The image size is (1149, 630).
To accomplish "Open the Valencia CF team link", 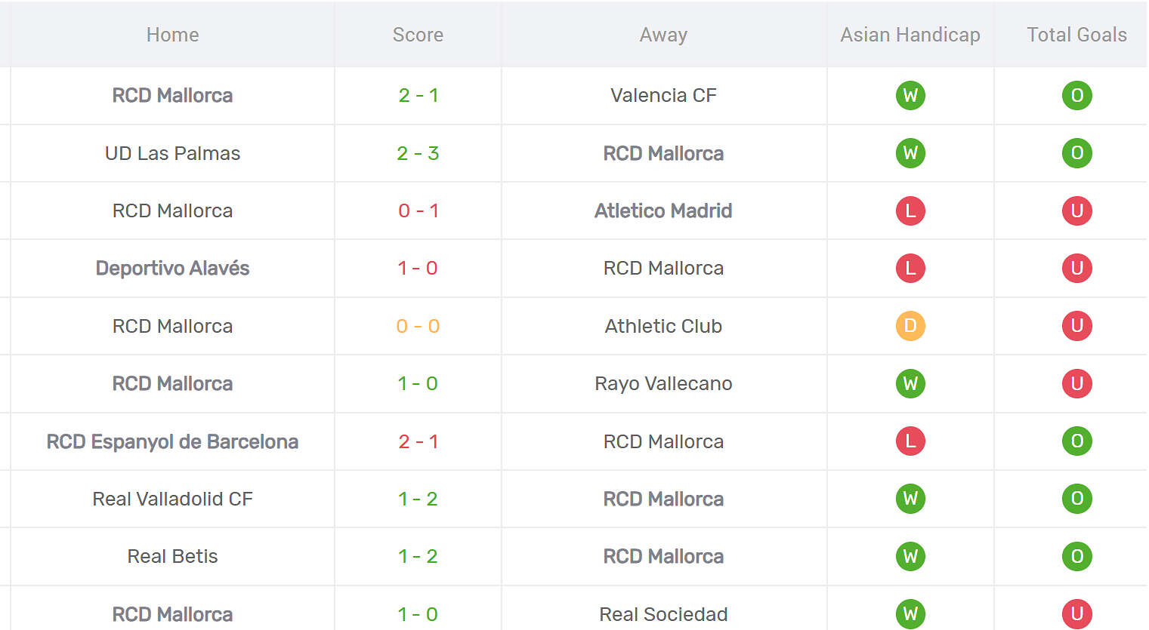I will point(663,95).
